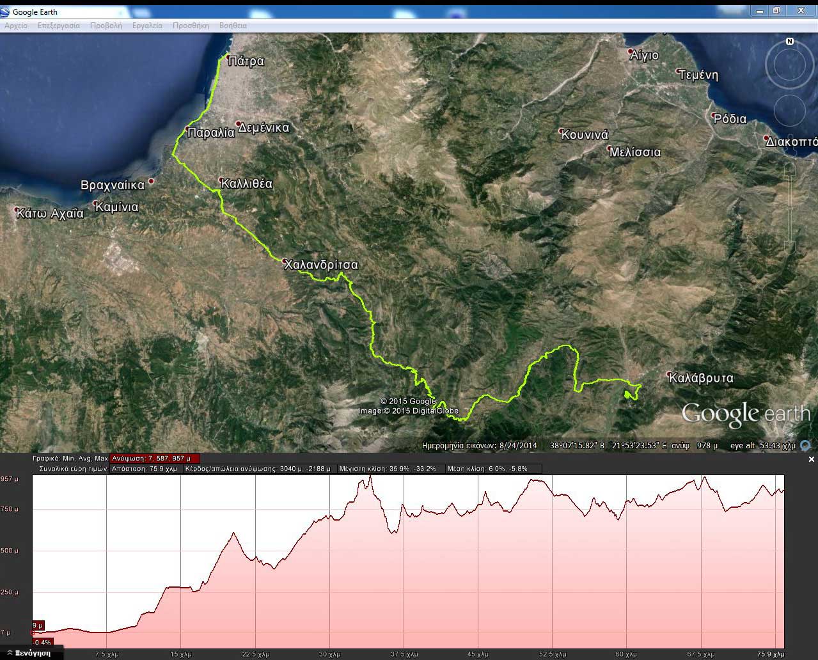Viewport: 818px width, 660px height.
Task: Open the Αρχείο menu
Action: (x=16, y=26)
